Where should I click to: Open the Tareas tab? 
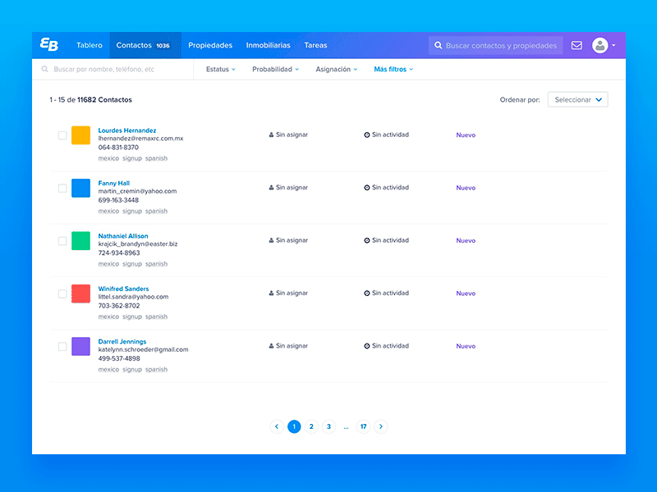[315, 46]
